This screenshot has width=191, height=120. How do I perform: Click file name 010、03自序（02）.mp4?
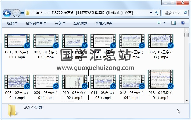pos(75,95)
